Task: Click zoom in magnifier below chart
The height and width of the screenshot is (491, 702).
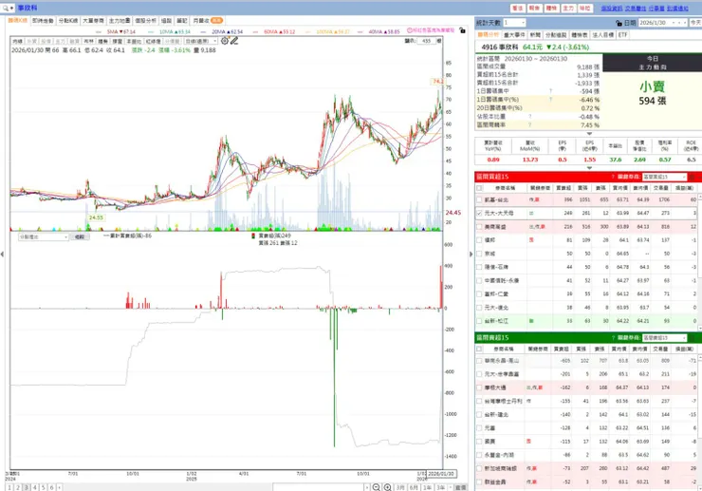Action: pos(388,487)
